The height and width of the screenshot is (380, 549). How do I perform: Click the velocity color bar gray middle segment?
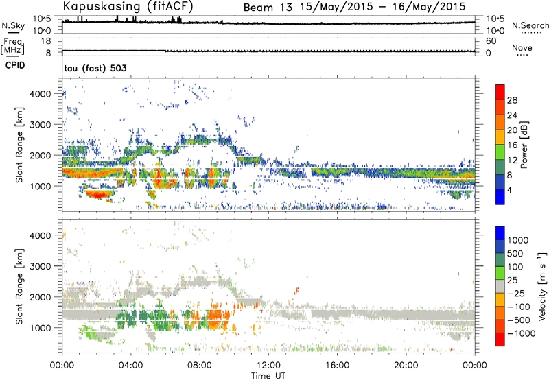[500, 286]
